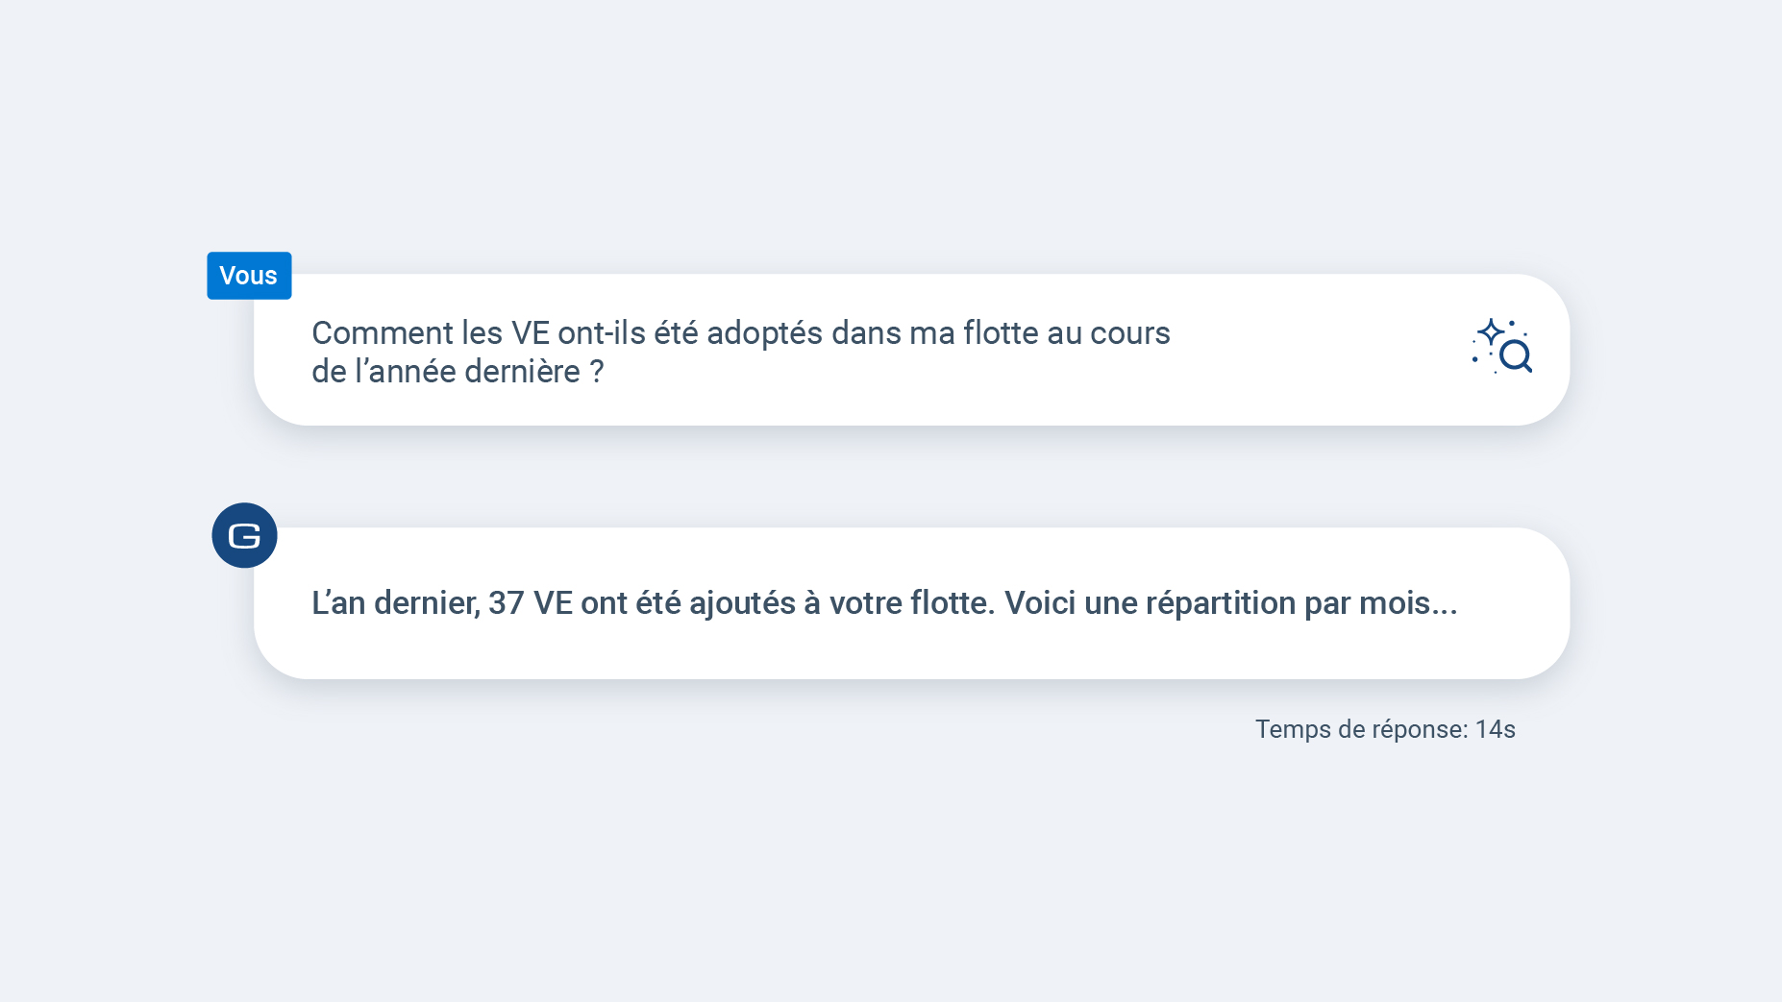Click the white letter G in the avatar

244,536
